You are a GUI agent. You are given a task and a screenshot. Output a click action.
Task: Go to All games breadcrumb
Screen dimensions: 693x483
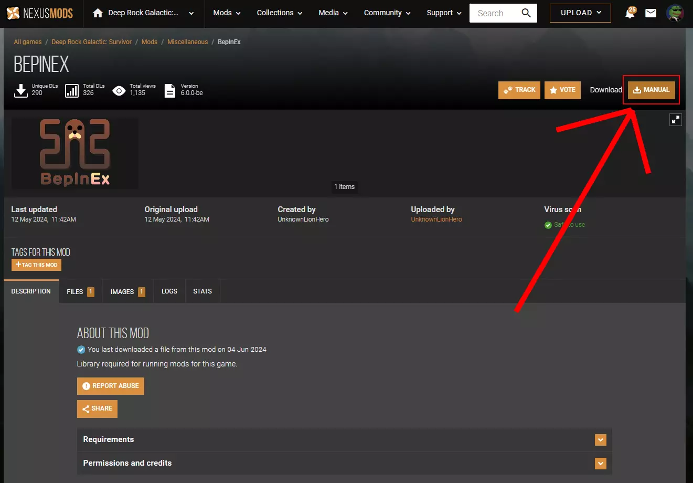point(28,42)
